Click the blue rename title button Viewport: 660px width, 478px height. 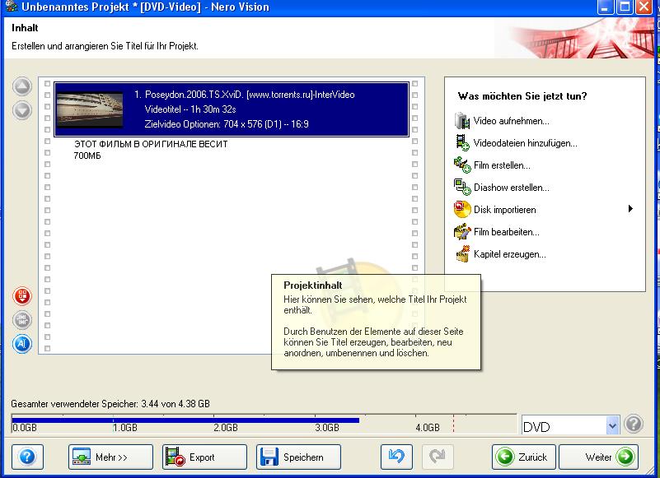coord(22,344)
